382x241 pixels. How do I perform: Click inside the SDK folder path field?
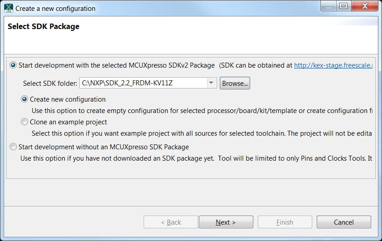click(143, 83)
